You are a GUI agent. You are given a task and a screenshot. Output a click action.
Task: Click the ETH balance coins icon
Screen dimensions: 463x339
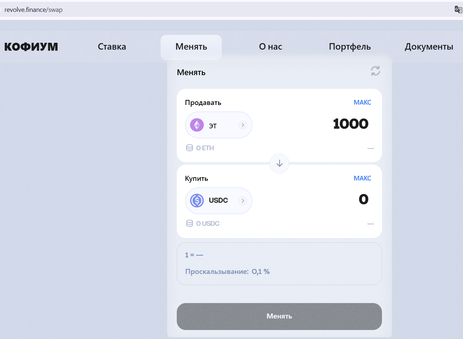pyautogui.click(x=189, y=148)
